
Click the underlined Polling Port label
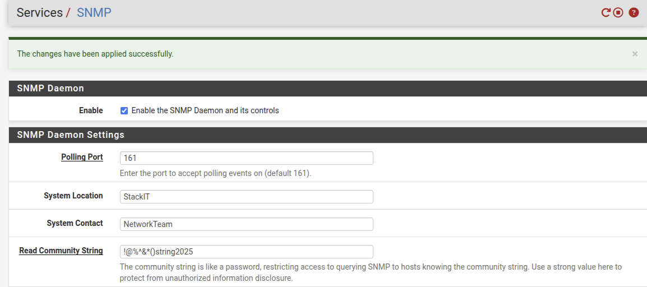[82, 157]
